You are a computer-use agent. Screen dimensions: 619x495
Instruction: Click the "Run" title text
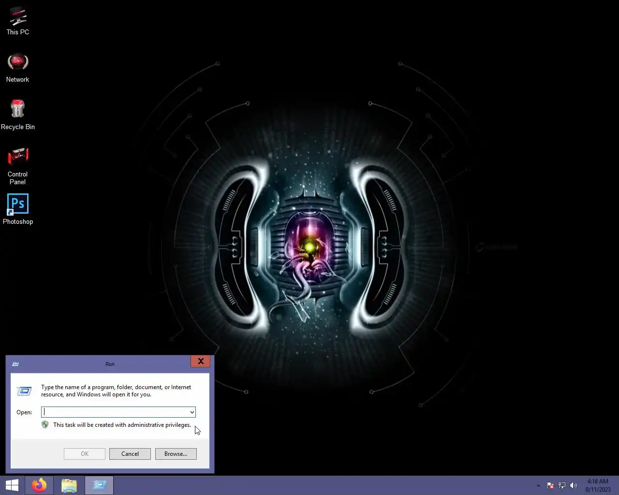click(110, 364)
